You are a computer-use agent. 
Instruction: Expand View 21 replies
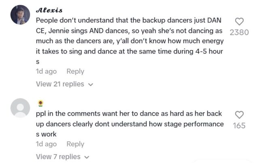click(60, 84)
